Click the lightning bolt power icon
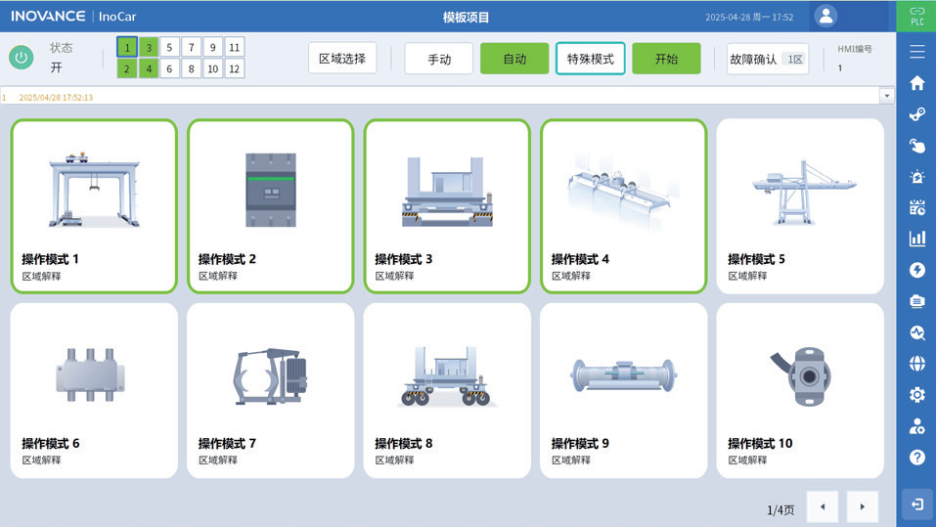936x527 pixels. [x=916, y=270]
